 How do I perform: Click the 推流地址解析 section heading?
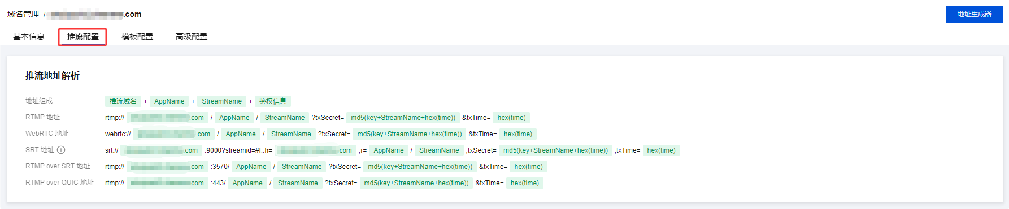pyautogui.click(x=53, y=75)
